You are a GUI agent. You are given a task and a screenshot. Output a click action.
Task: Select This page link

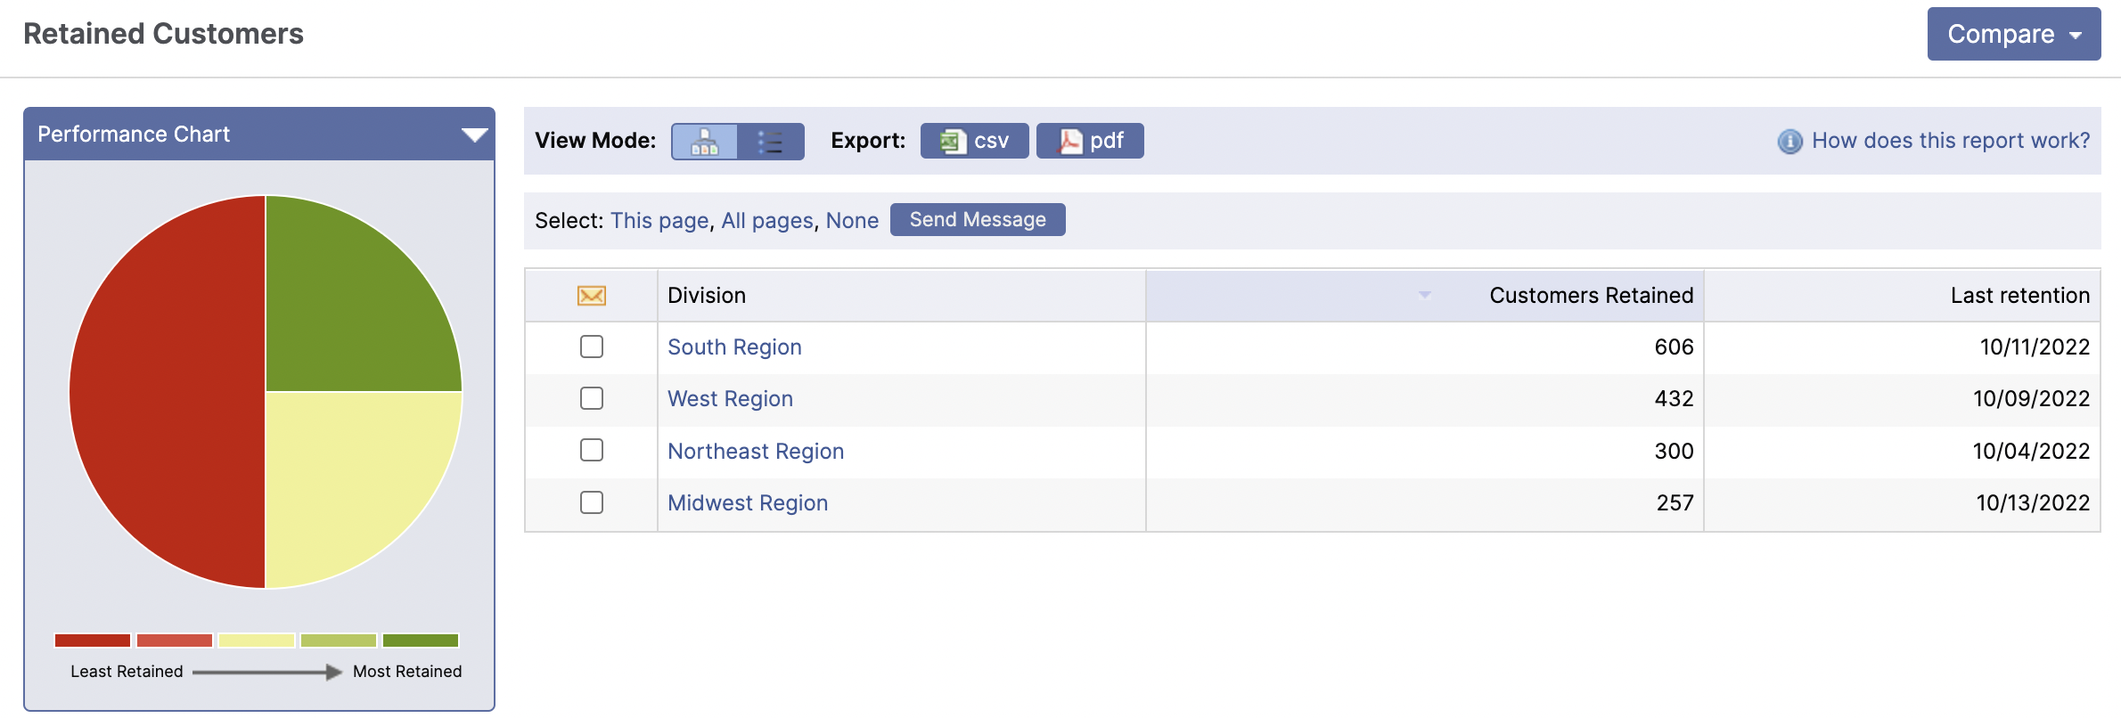pyautogui.click(x=659, y=221)
